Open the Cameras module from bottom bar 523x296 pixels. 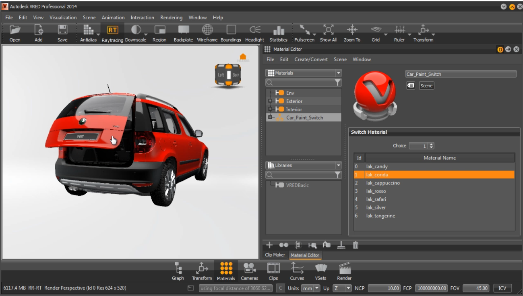pos(250,271)
